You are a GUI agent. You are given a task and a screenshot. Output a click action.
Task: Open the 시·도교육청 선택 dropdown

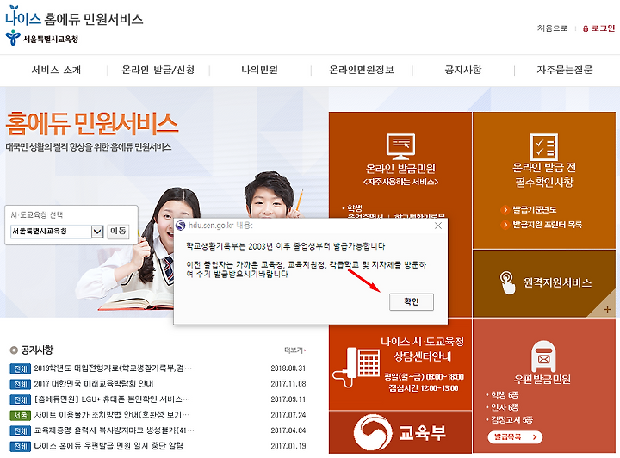coord(58,232)
